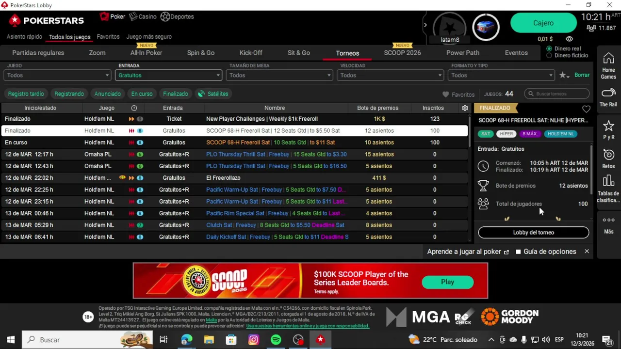Open the Kick-Off tab
Image resolution: width=621 pixels, height=349 pixels.
251,53
